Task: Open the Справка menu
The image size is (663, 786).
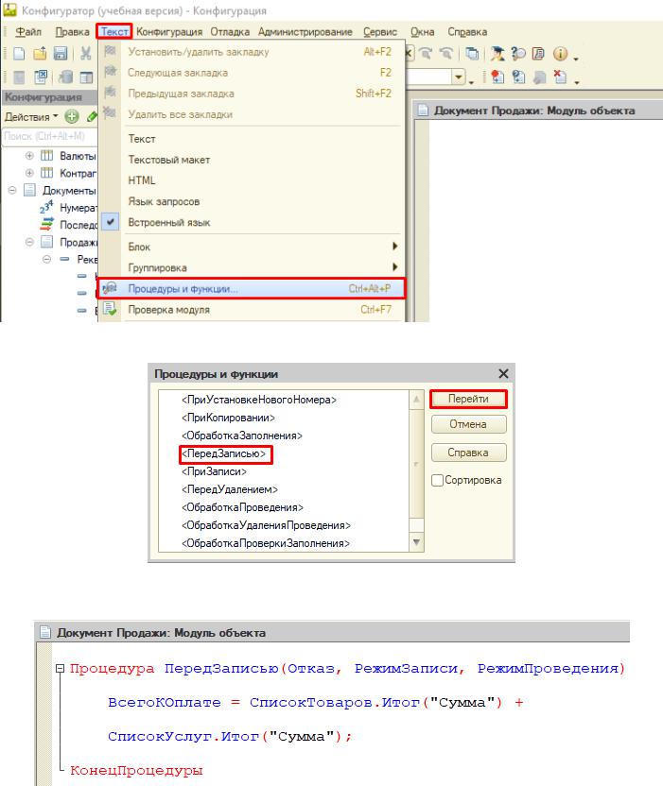Action: pos(467,31)
